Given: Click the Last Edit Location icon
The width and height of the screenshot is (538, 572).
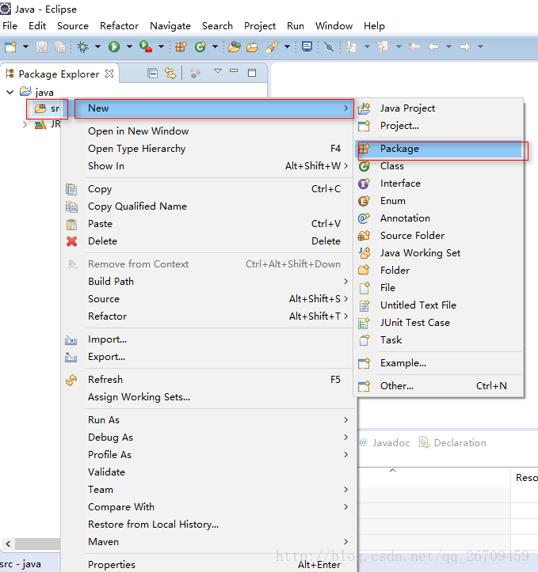Looking at the screenshot, I should point(414,47).
